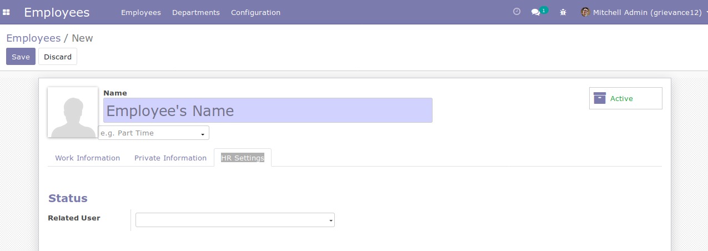Switch to the Work Information tab

(88, 158)
